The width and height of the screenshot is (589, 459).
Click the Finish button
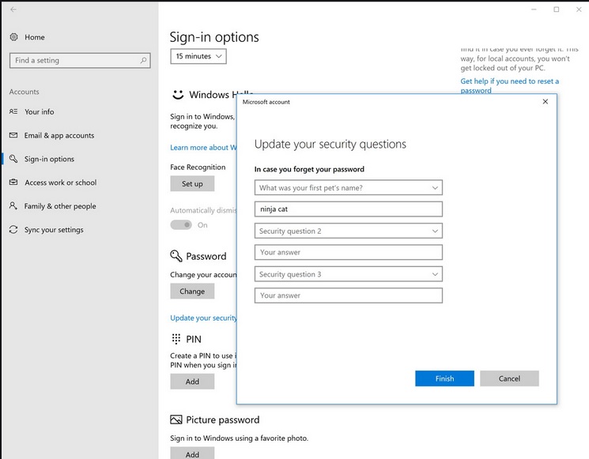[x=444, y=378]
